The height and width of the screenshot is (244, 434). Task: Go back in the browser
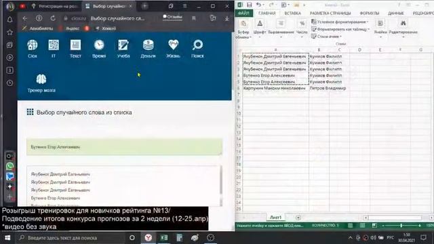[x=25, y=18]
